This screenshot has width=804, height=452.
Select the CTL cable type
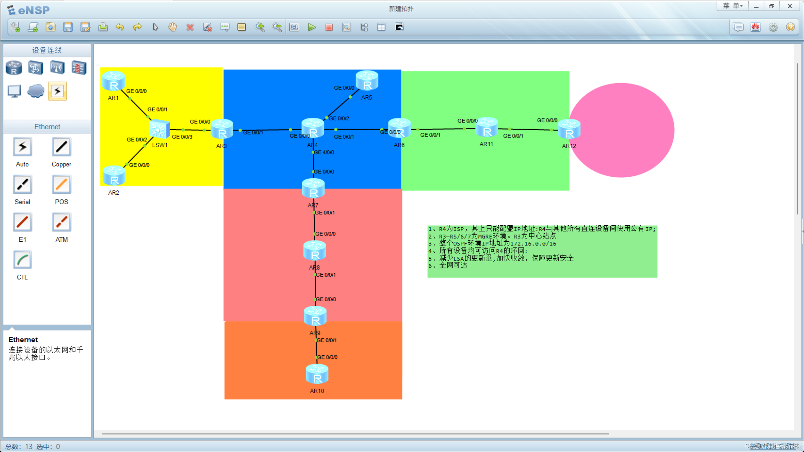pos(22,260)
